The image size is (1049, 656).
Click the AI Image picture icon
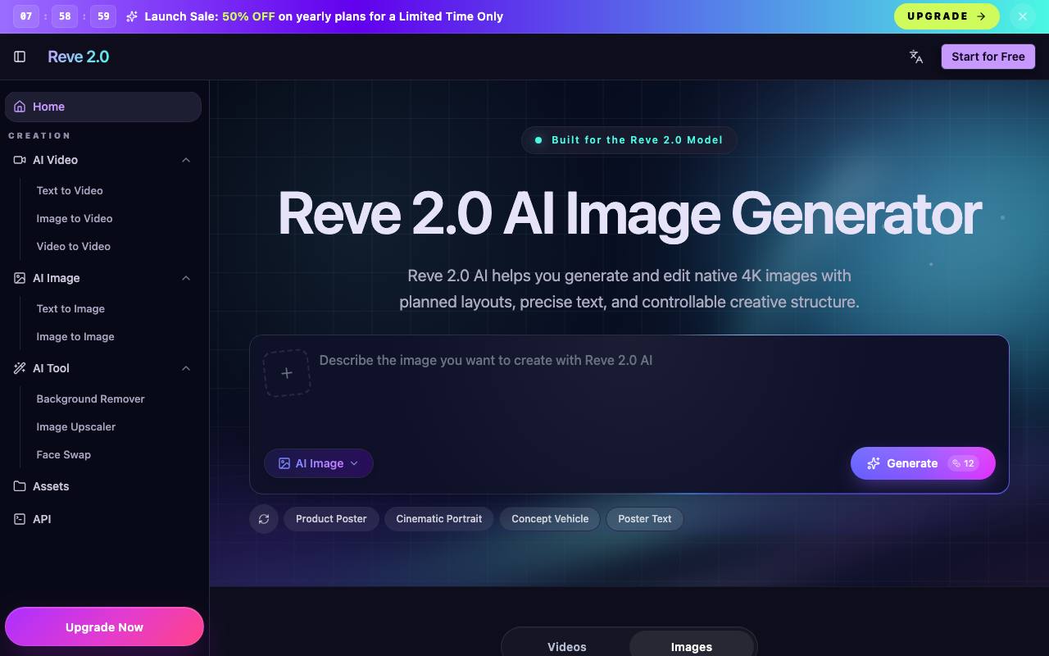click(x=20, y=278)
